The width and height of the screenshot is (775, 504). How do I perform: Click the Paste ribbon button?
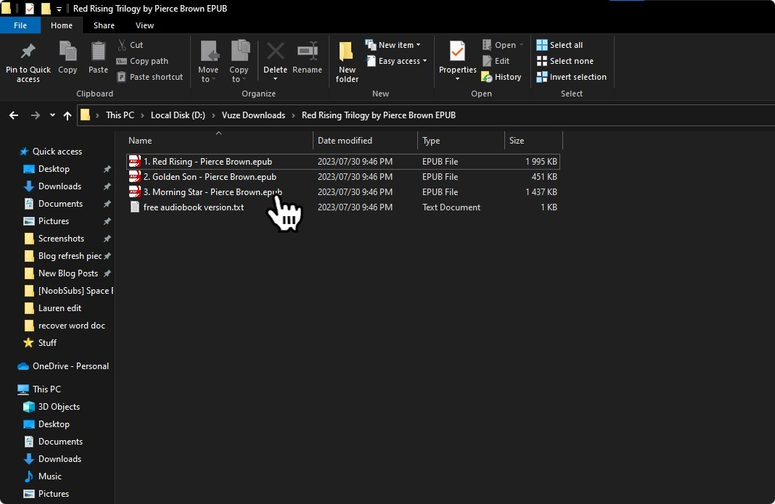coord(98,57)
